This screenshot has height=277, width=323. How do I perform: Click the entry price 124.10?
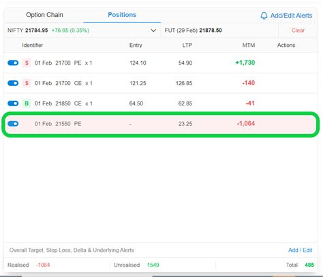(x=138, y=63)
